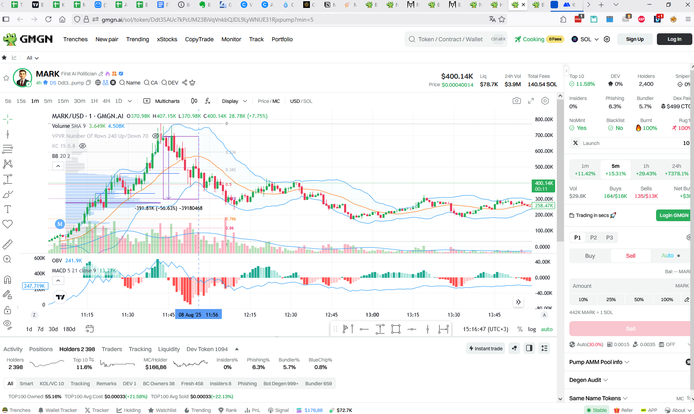Expand the Degen Audit section
Screen dimensions: 694x414
[588, 380]
